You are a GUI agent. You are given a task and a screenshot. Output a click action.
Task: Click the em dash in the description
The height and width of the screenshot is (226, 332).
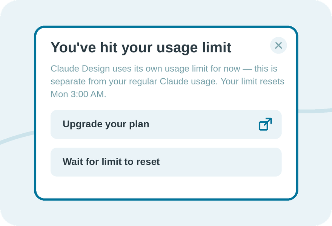(x=247, y=69)
